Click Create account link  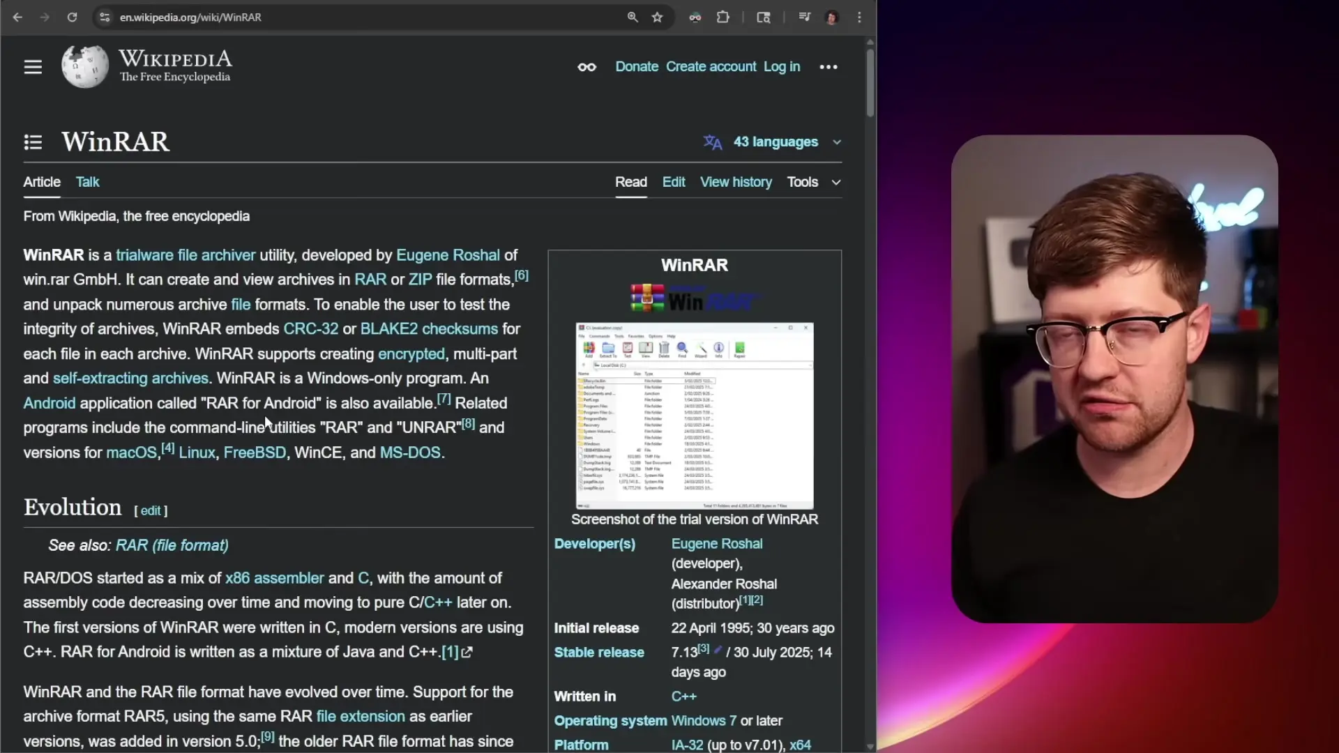pos(711,67)
